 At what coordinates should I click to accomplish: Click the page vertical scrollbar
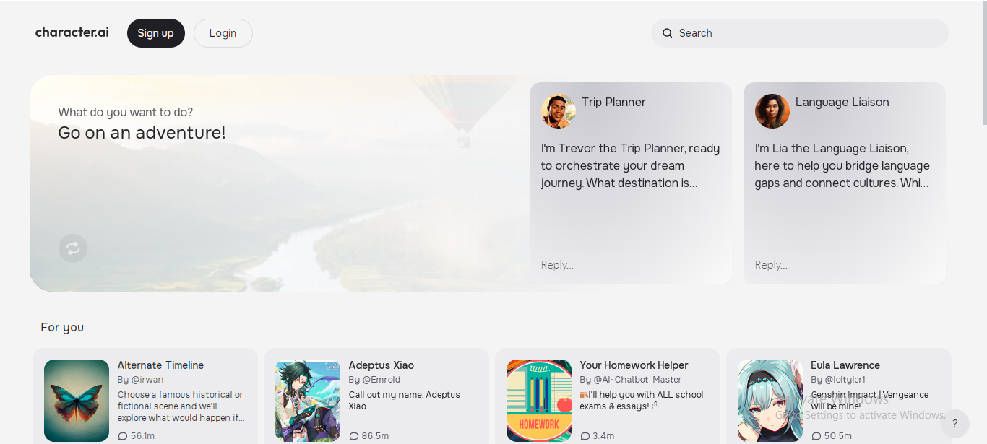(x=984, y=61)
